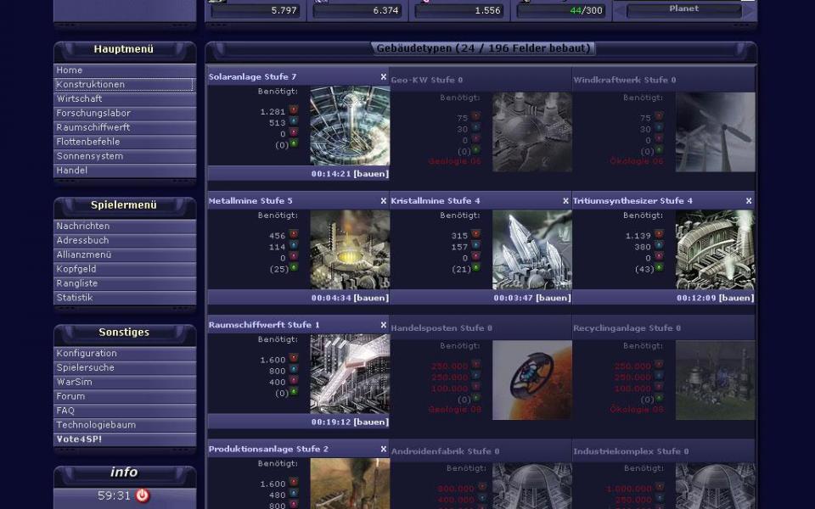The image size is (815, 509).
Task: Open the Adressbuch entry
Action: pos(125,240)
